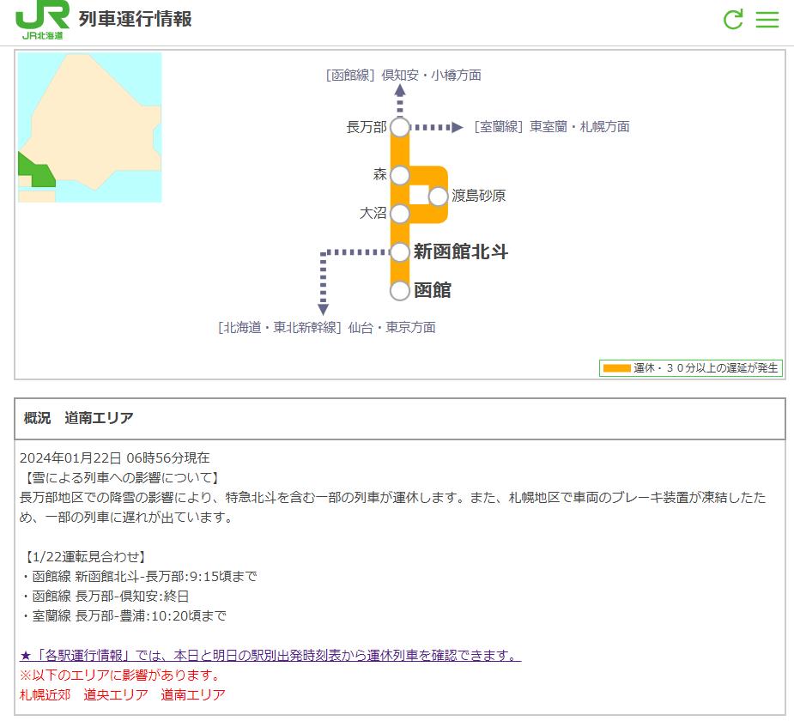This screenshot has width=794, height=727.
Task: Open the 各駅運行情報 timetable link
Action: (x=270, y=655)
